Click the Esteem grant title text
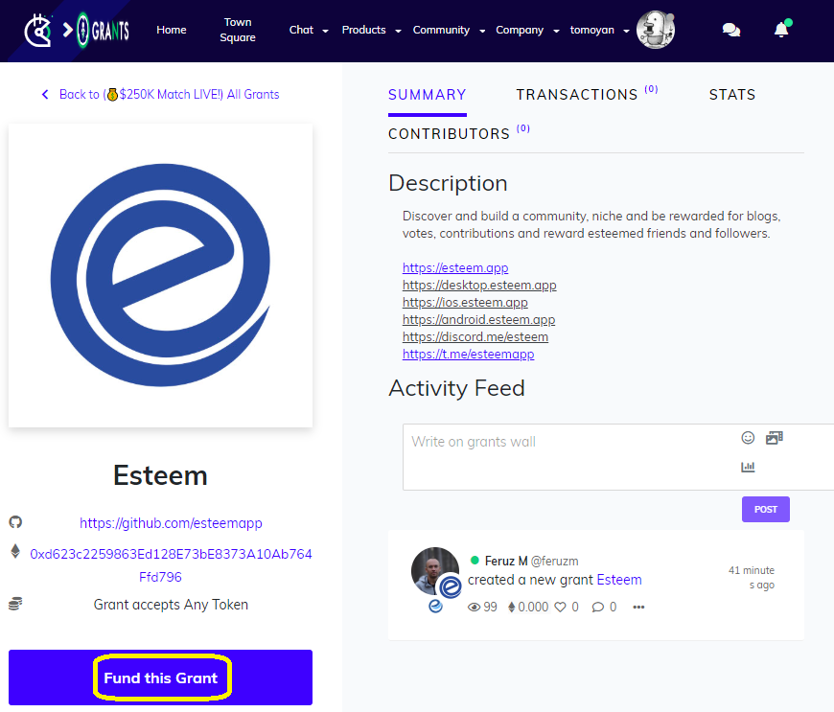 tap(160, 475)
